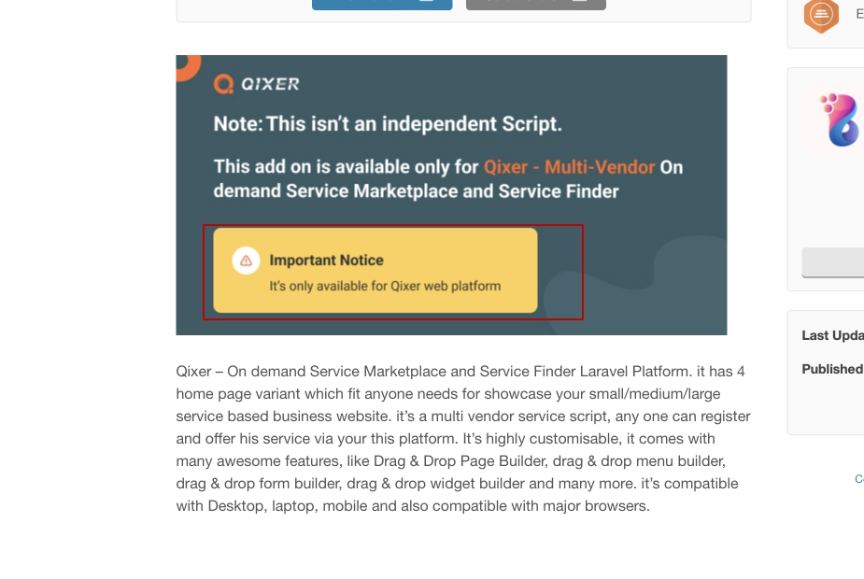Click the orange hexagon author badge icon
The height and width of the screenshot is (579, 864).
[821, 15]
